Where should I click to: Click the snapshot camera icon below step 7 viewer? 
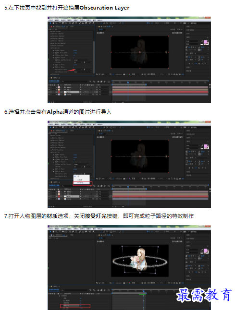[x=124, y=283]
